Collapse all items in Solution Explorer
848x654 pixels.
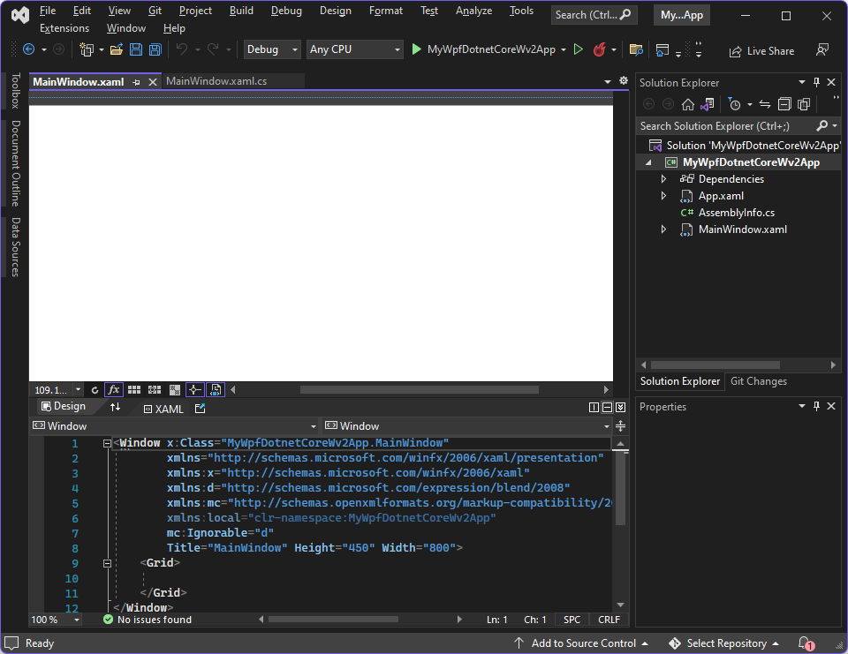point(784,104)
